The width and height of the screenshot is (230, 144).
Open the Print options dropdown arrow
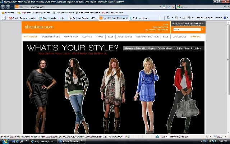tap(193, 18)
